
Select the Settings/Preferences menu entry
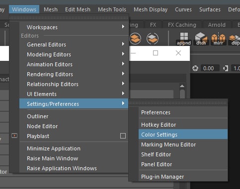click(x=74, y=104)
